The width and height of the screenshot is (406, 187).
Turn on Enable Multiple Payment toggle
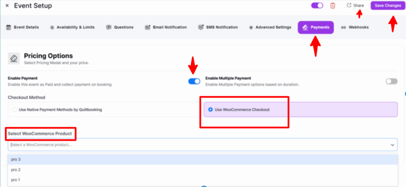point(391,81)
